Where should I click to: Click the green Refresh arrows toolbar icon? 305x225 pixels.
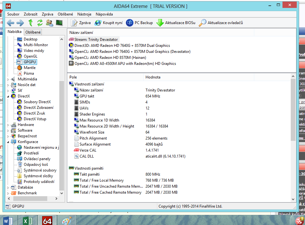[40, 23]
